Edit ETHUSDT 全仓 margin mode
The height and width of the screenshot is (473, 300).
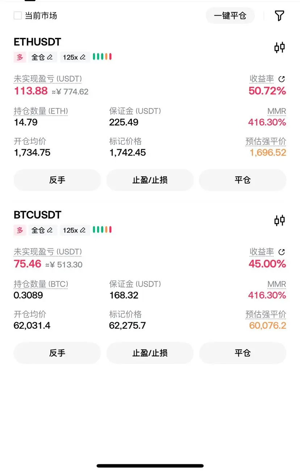[x=42, y=57]
